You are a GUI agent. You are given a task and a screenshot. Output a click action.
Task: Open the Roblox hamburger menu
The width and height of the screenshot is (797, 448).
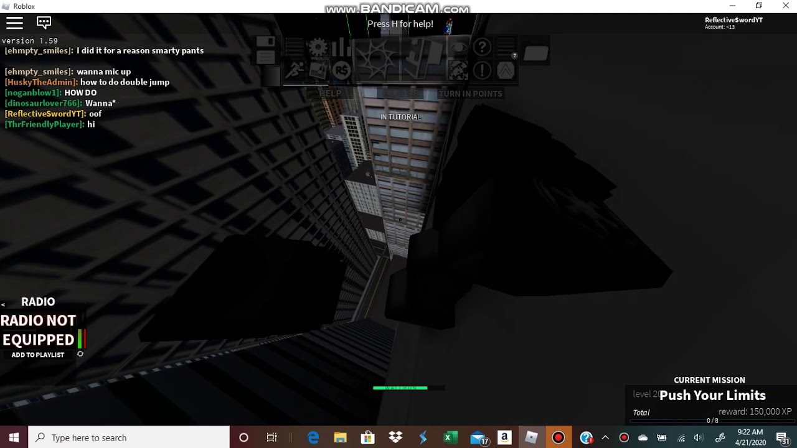14,23
